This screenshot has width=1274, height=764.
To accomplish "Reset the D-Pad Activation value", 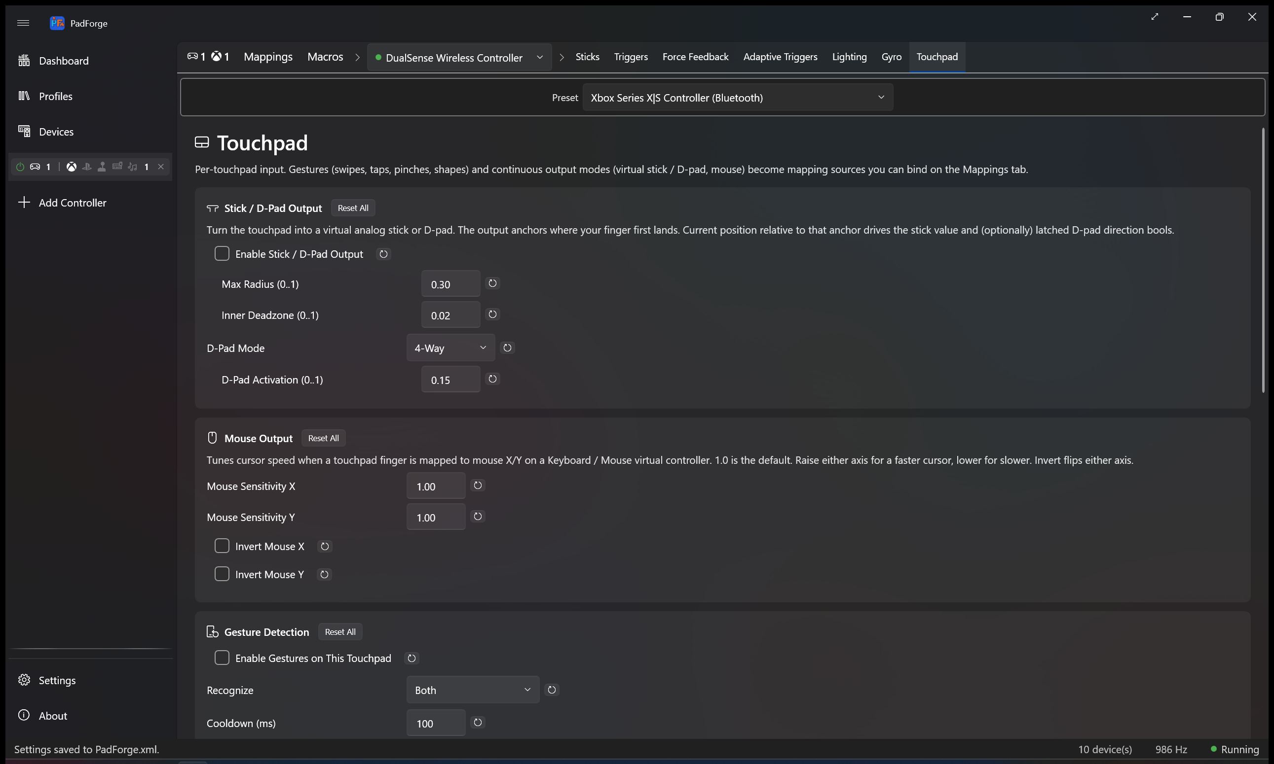I will point(493,379).
